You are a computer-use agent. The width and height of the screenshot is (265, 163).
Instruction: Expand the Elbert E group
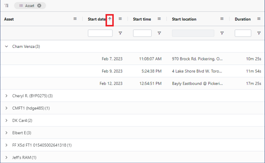pyautogui.click(x=6, y=133)
